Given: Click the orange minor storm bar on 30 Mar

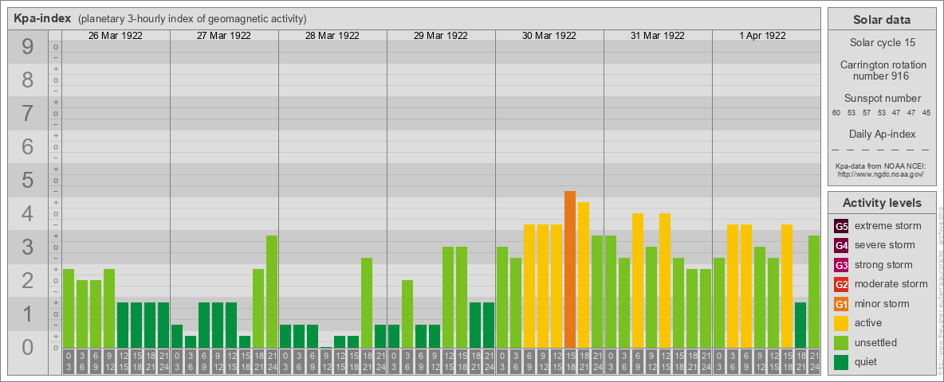Looking at the screenshot, I should click(x=570, y=270).
